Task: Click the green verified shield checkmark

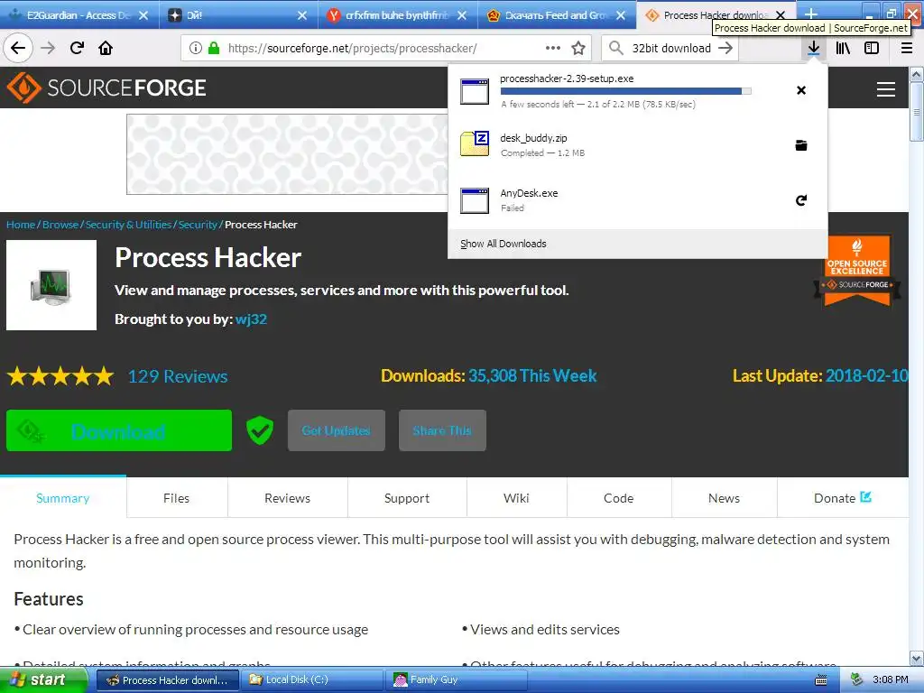Action: 259,430
